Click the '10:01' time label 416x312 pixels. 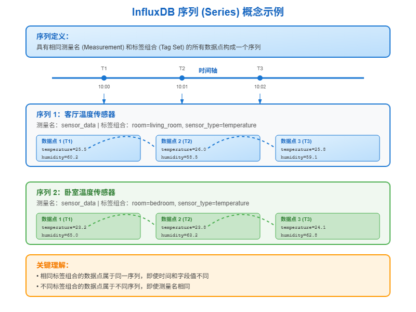pyautogui.click(x=182, y=87)
